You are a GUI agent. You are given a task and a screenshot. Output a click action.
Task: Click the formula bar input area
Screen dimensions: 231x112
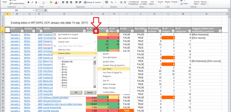(x=137, y=10)
